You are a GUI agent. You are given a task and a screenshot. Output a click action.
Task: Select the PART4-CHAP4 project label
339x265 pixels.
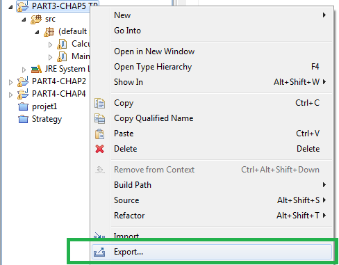click(x=59, y=94)
